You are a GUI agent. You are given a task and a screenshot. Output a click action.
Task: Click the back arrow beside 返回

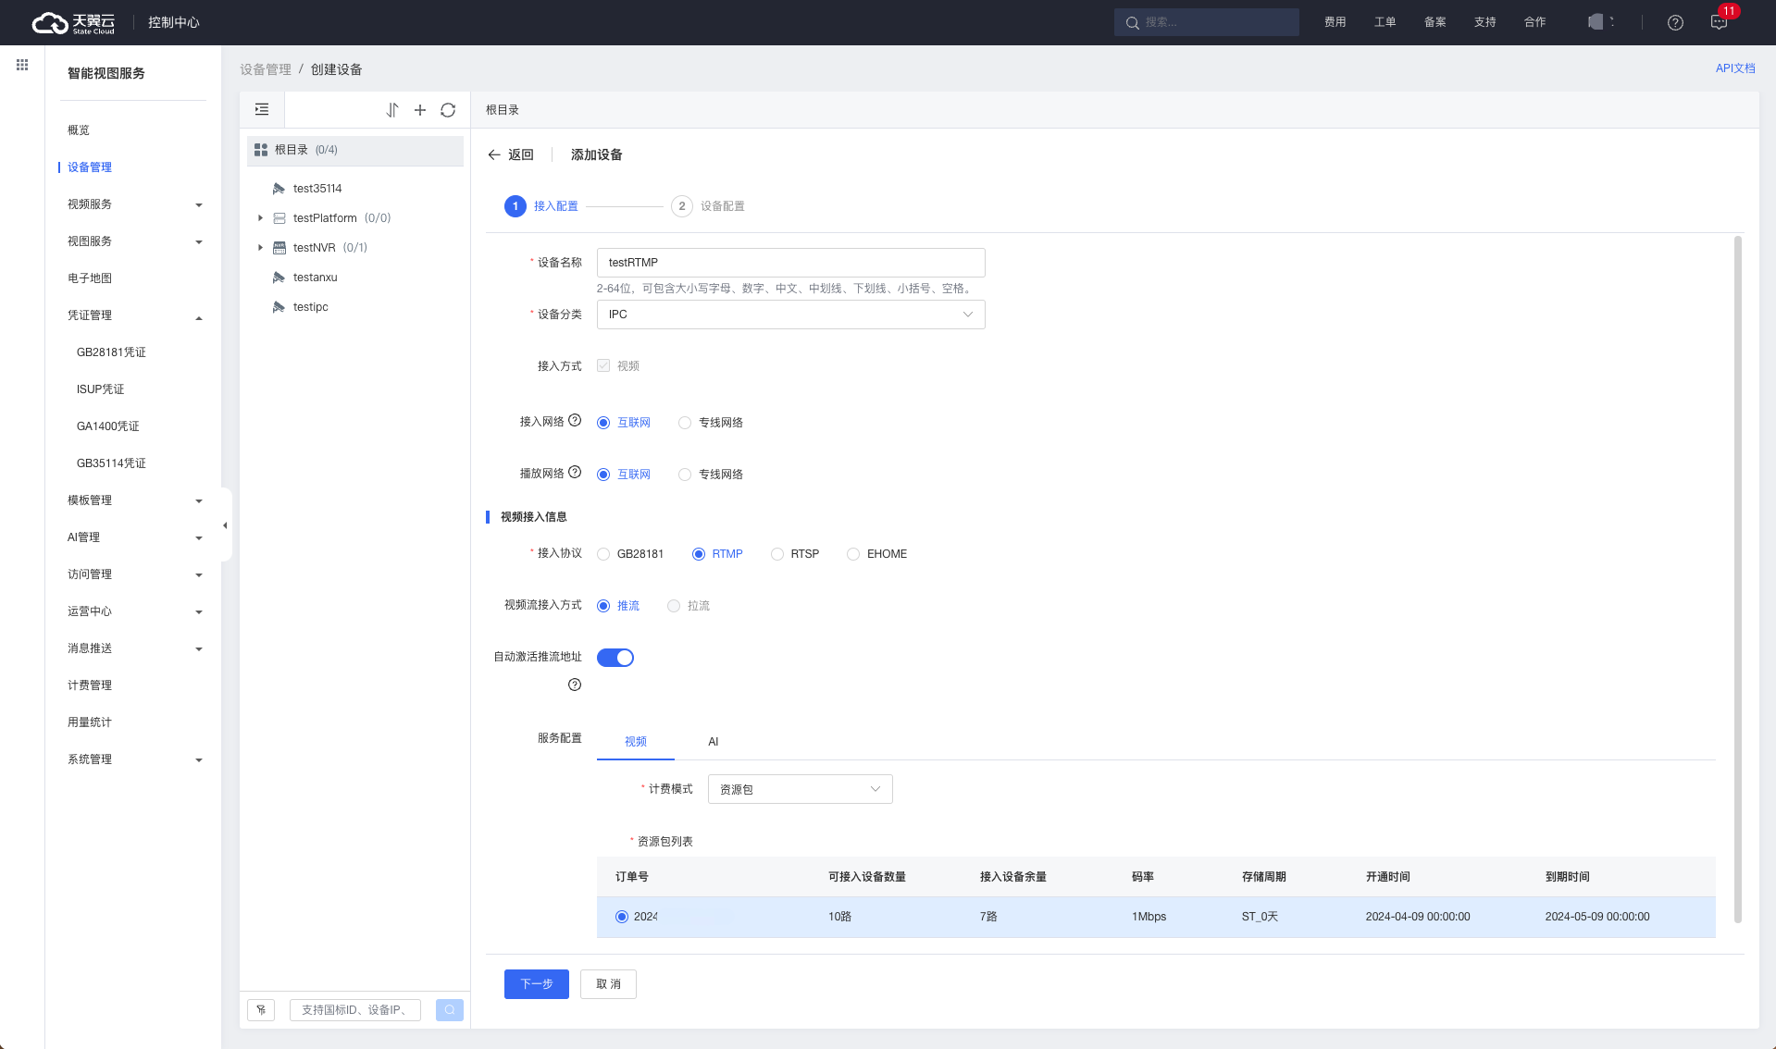(494, 154)
